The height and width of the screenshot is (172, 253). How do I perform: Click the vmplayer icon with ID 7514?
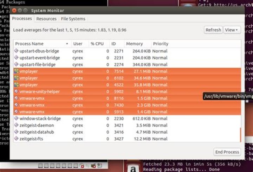(x=16, y=71)
